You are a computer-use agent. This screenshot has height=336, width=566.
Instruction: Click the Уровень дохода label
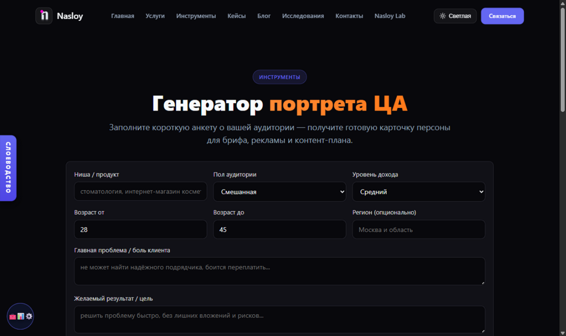[x=375, y=175]
